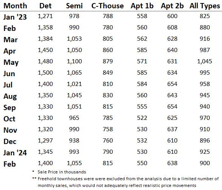This screenshot has width=222, height=190.
Task: Select the C-Thouse column header
Action: (x=108, y=6)
